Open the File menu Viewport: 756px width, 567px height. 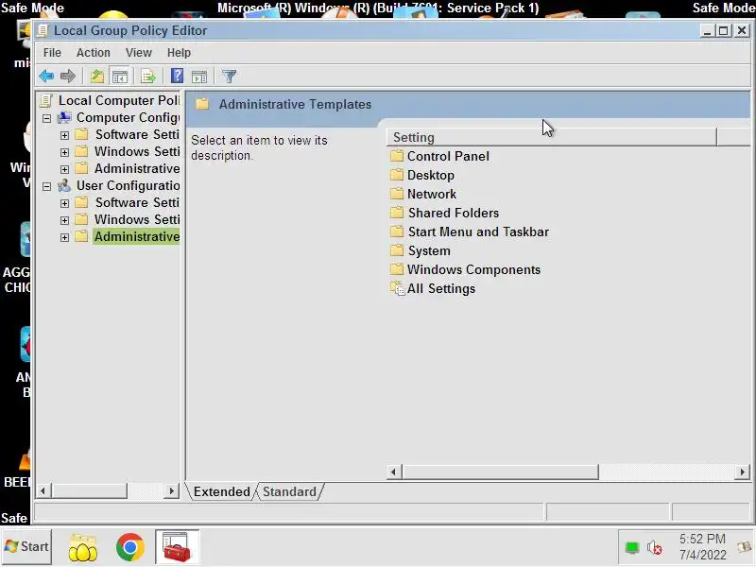[52, 53]
